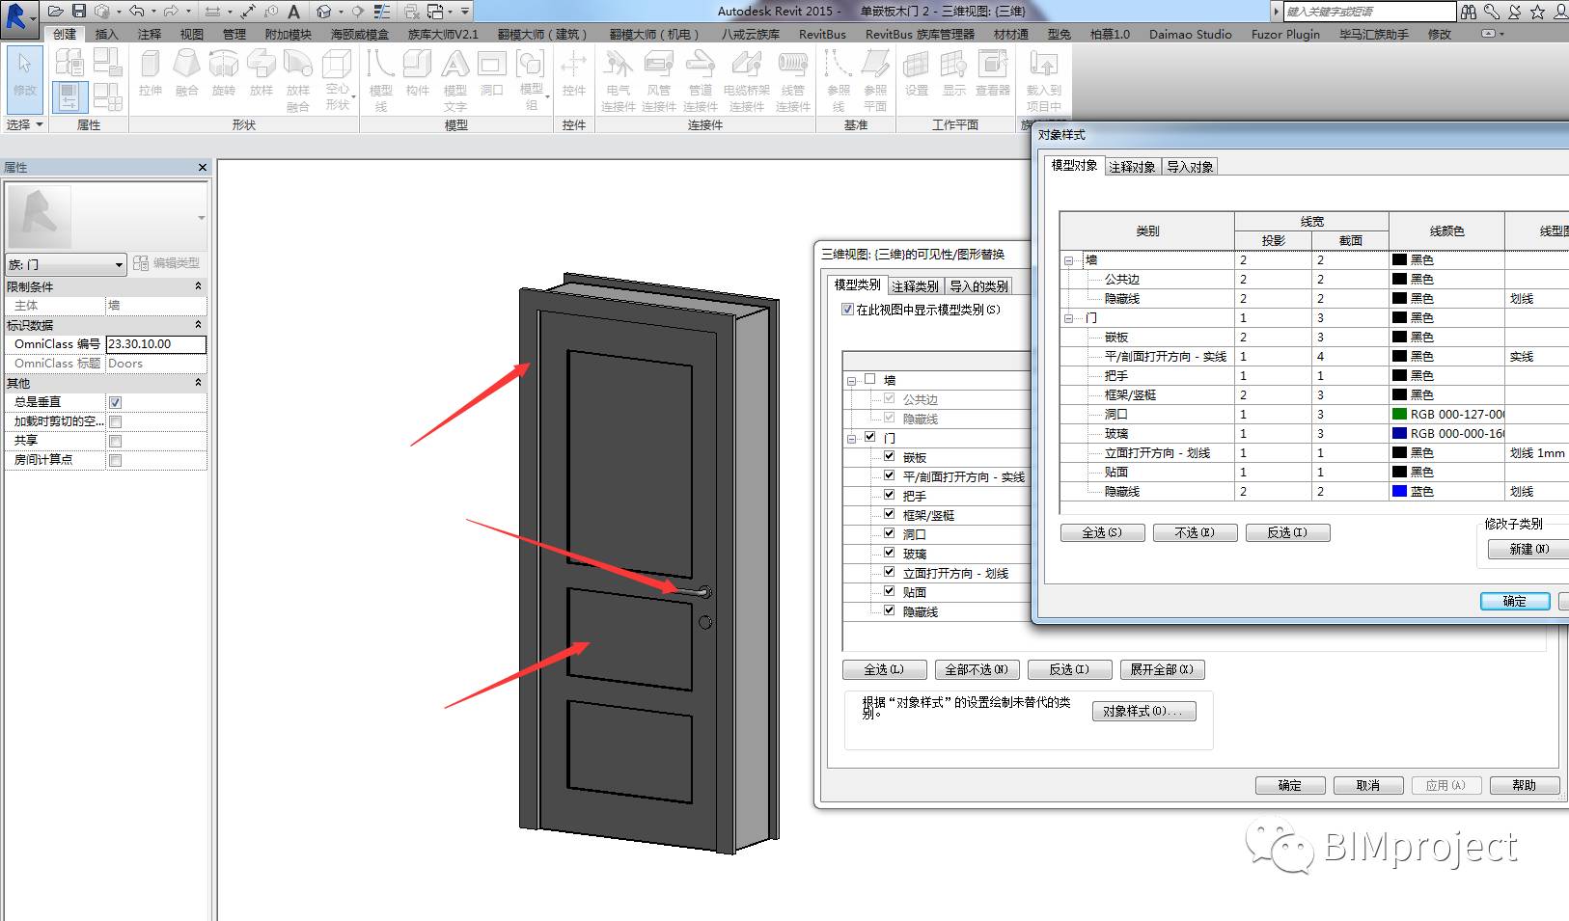This screenshot has width=1569, height=921.
Task: Choose the Revolve (旋转) tool
Action: pos(224,73)
